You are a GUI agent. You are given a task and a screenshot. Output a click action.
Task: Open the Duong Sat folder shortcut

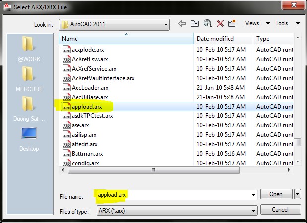click(x=29, y=109)
